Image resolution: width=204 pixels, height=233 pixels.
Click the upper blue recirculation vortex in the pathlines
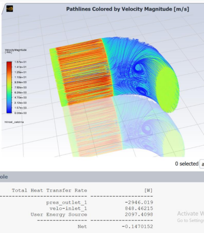tap(139, 68)
